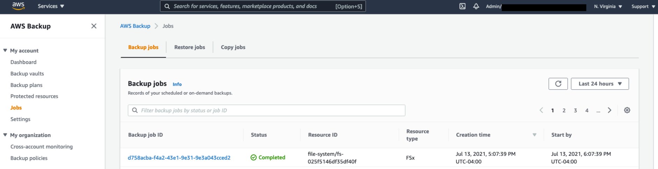Go to previous page of jobs
This screenshot has width=658, height=169.
(x=541, y=110)
